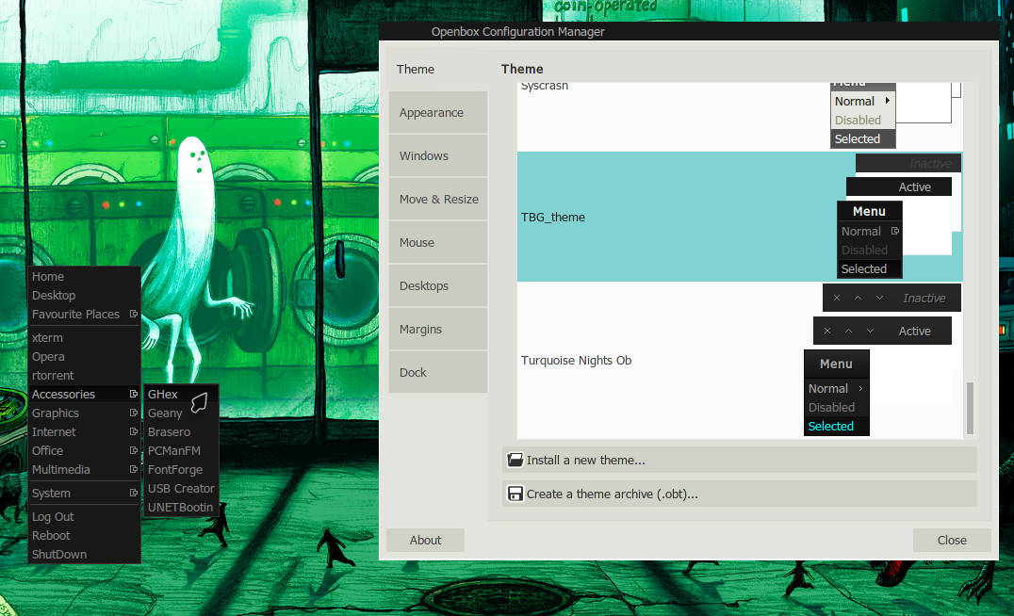1014x616 pixels.
Task: Launch GHex from Accessories submenu
Action: tap(180, 395)
